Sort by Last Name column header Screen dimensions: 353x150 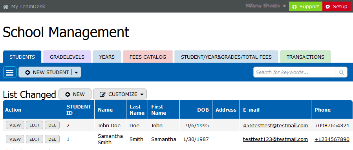tap(137, 110)
